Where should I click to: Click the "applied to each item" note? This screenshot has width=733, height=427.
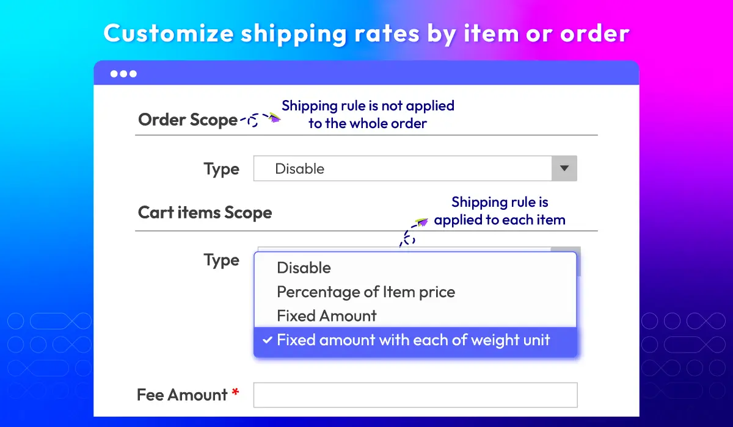(500, 211)
